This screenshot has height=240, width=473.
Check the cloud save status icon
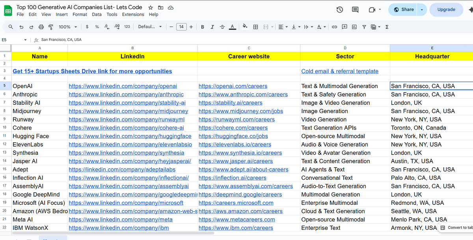tap(171, 7)
